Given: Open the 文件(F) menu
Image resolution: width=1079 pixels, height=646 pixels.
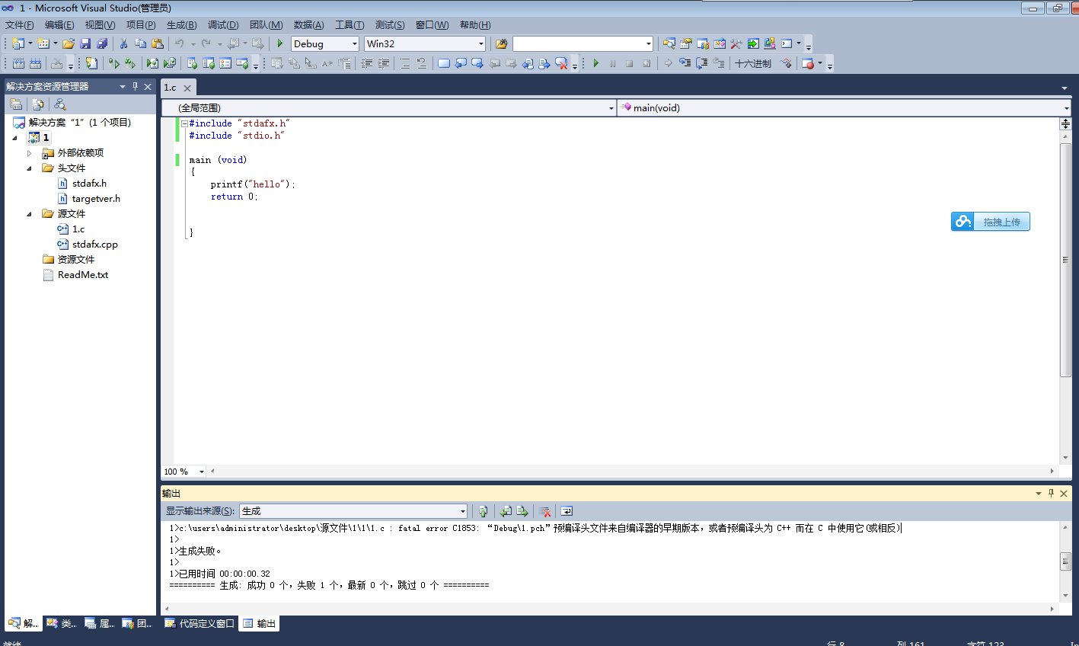Looking at the screenshot, I should coord(19,25).
